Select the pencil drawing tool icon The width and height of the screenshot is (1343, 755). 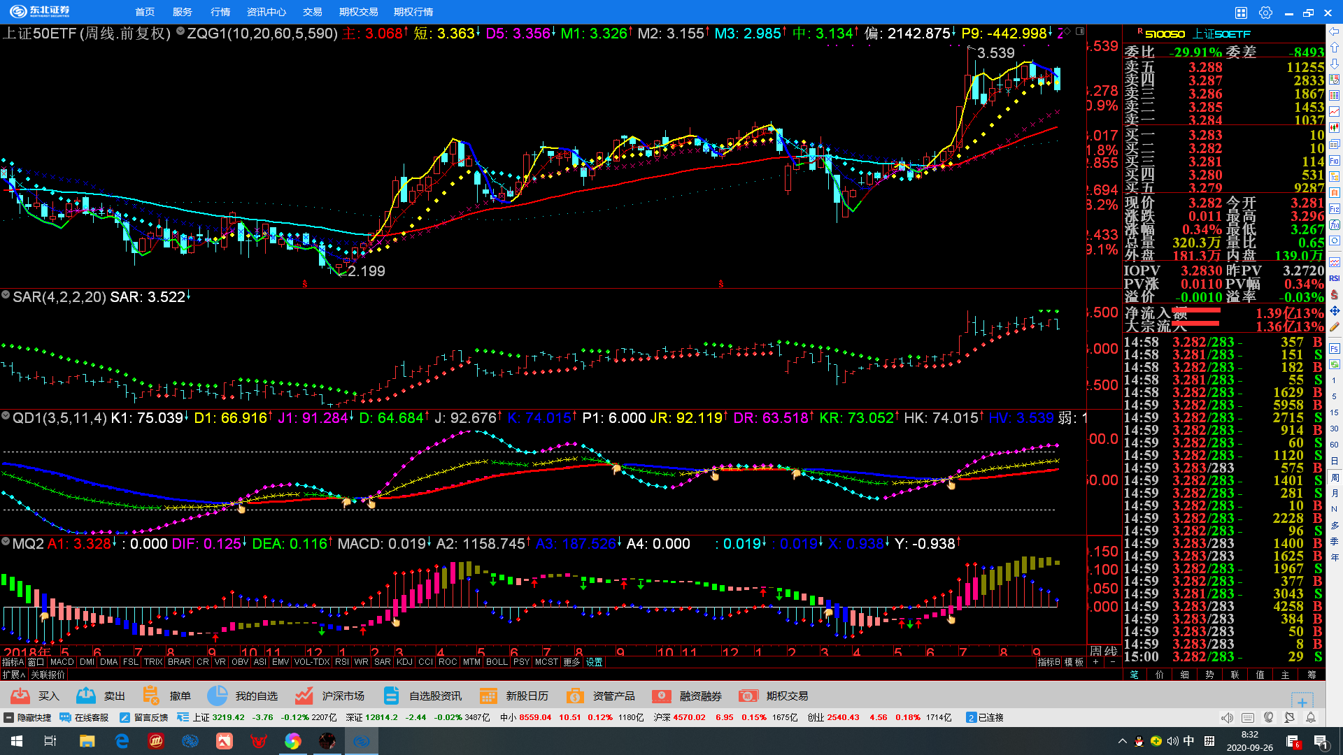(x=1335, y=326)
